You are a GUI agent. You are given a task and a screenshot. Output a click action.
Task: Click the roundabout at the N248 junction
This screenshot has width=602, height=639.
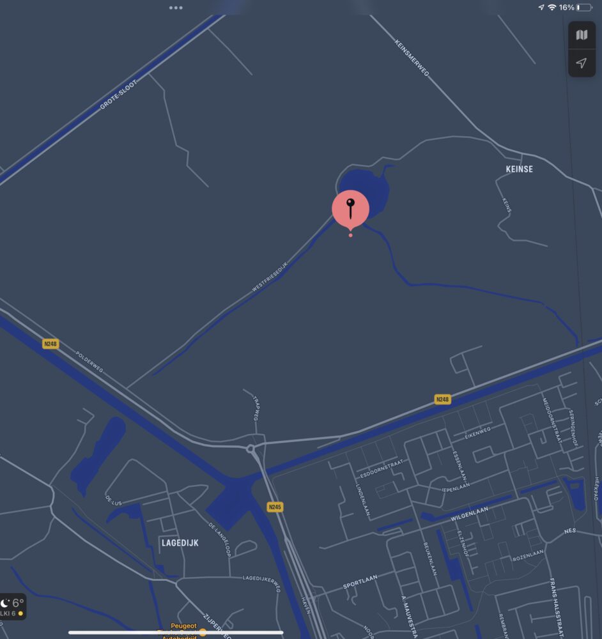pyautogui.click(x=251, y=449)
